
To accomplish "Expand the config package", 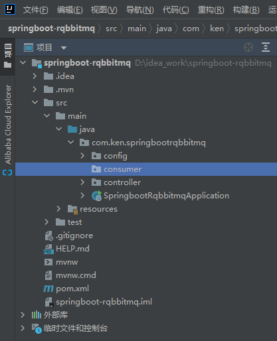I will click(82, 156).
